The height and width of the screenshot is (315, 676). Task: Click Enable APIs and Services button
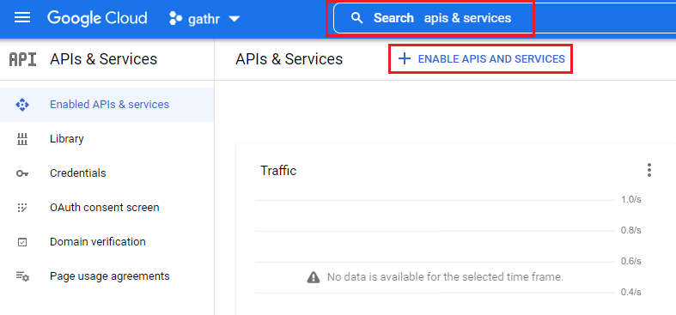[x=481, y=58]
